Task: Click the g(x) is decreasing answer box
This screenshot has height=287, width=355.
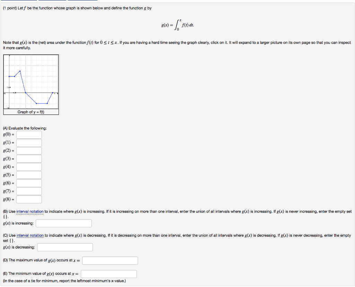Action: (x=65, y=247)
